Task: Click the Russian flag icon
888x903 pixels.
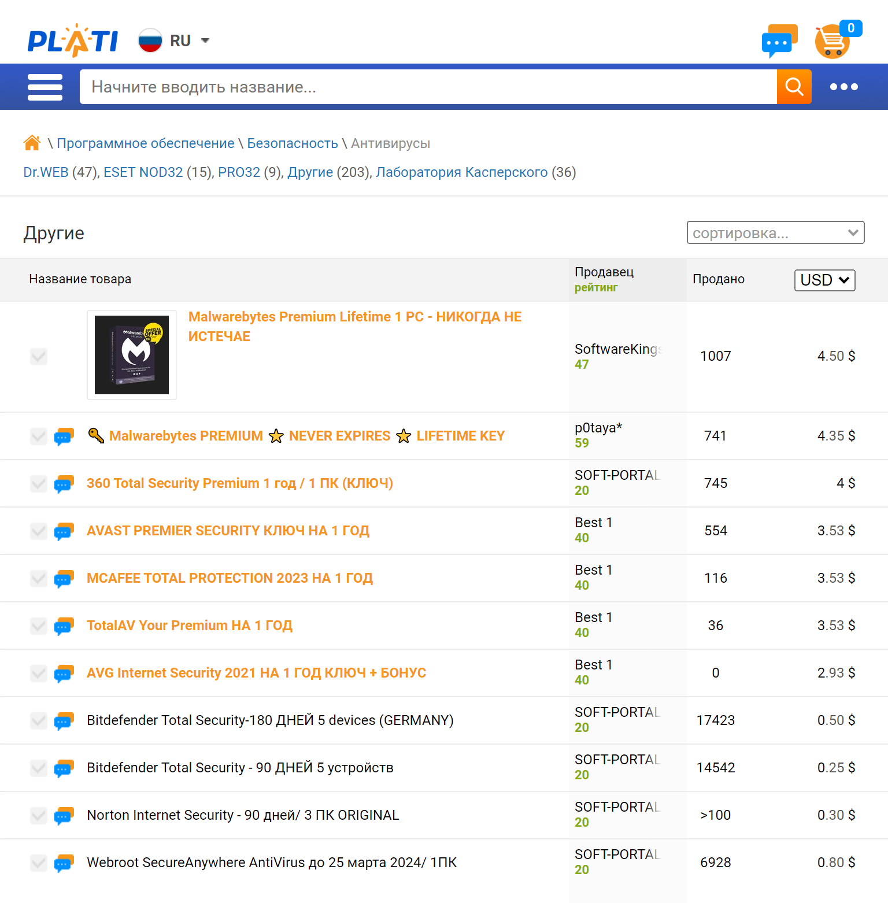Action: (x=150, y=40)
